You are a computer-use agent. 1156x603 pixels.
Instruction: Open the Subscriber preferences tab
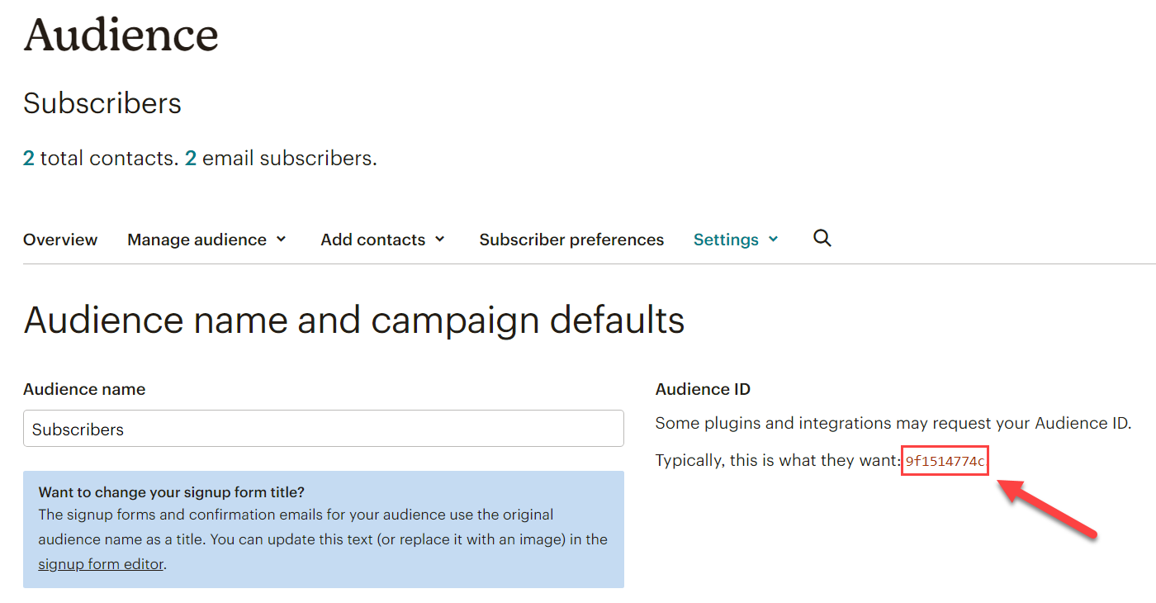pyautogui.click(x=571, y=240)
